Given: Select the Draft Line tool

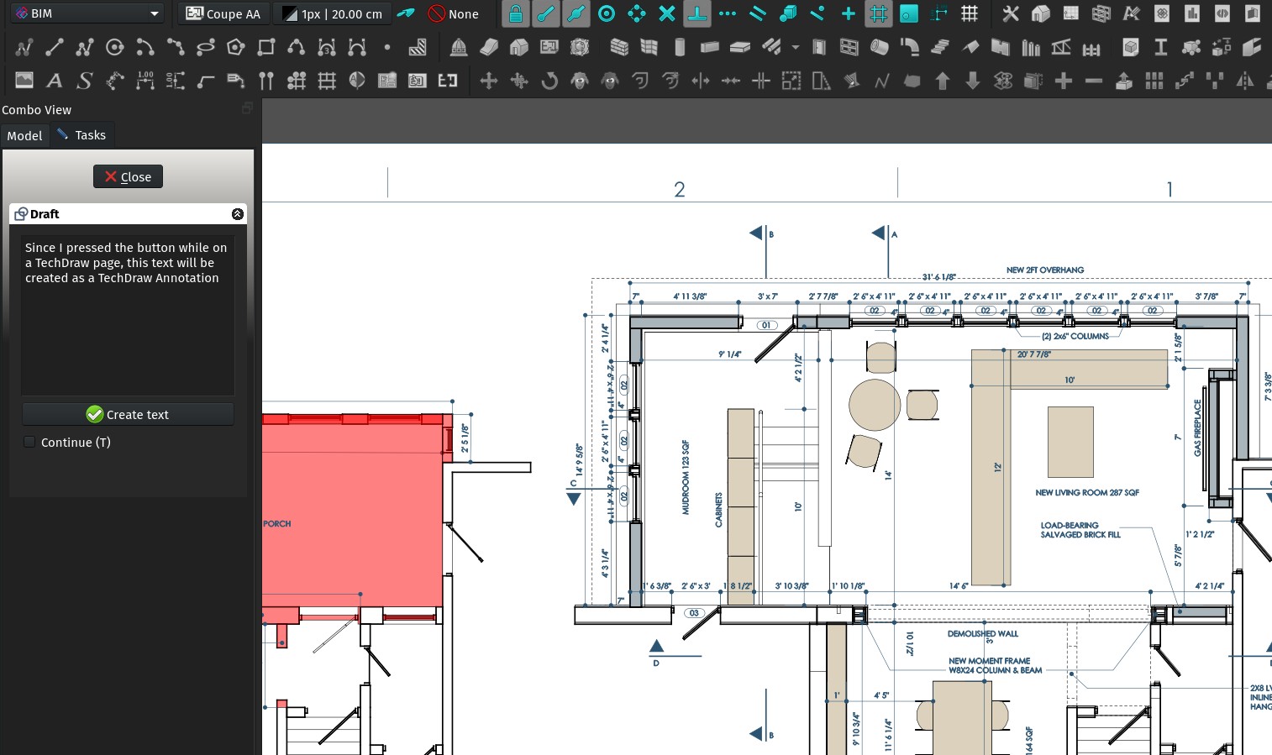Looking at the screenshot, I should pyautogui.click(x=55, y=47).
